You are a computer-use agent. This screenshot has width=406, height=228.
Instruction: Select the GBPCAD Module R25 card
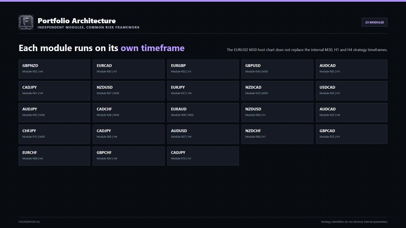click(x=351, y=134)
